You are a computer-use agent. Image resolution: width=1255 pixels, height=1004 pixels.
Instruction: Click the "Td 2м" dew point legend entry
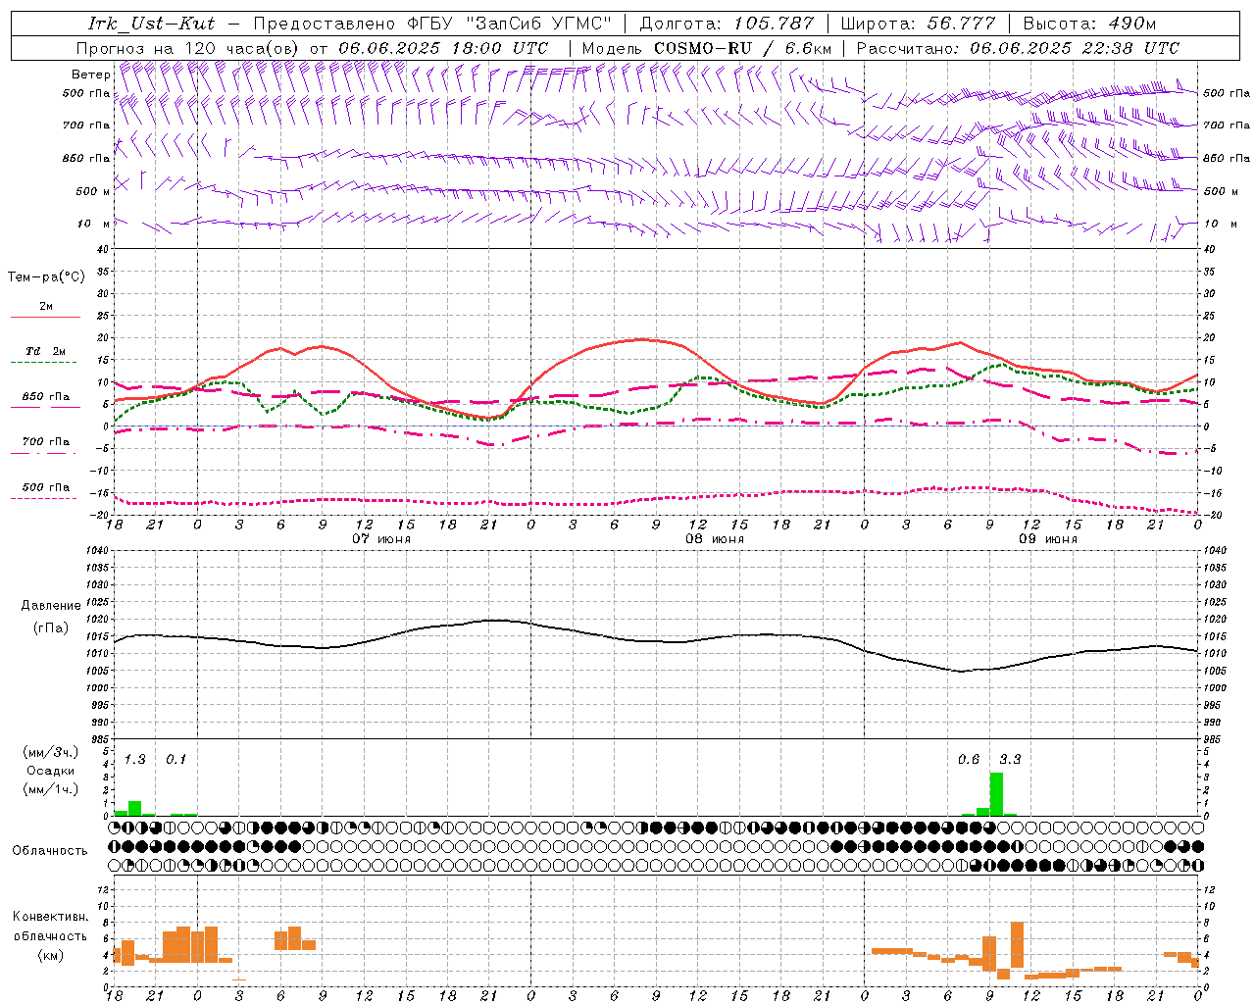coord(46,350)
